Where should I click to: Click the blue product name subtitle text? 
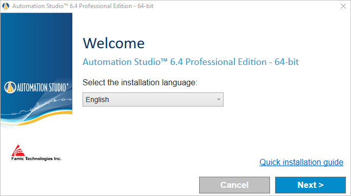tap(191, 62)
